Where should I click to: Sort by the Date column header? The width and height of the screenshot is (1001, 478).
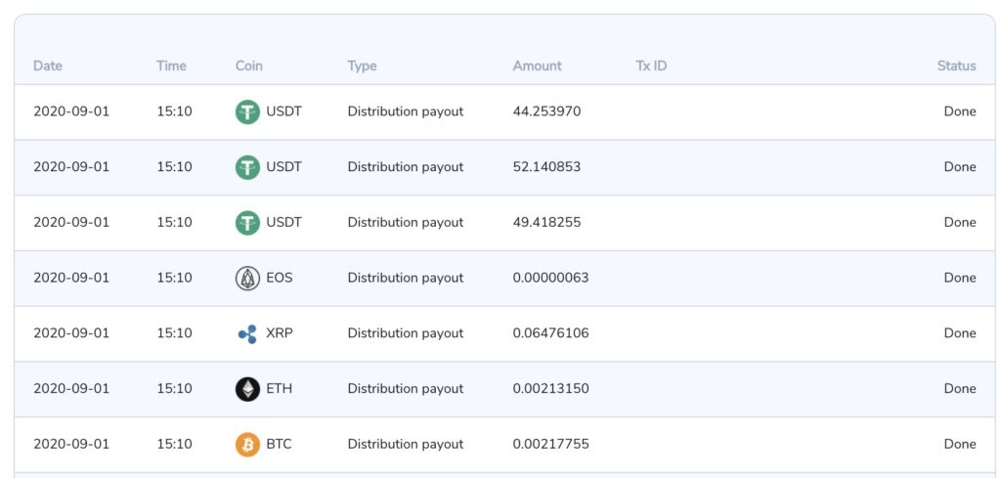[47, 65]
